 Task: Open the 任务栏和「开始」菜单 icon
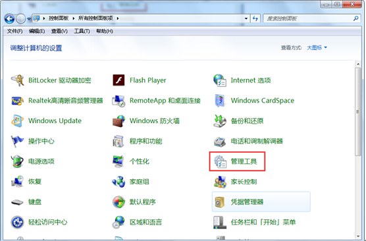[x=220, y=223]
